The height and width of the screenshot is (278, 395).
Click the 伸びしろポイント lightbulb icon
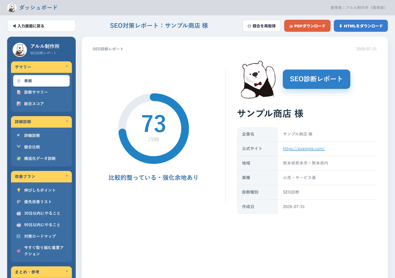tap(19, 190)
